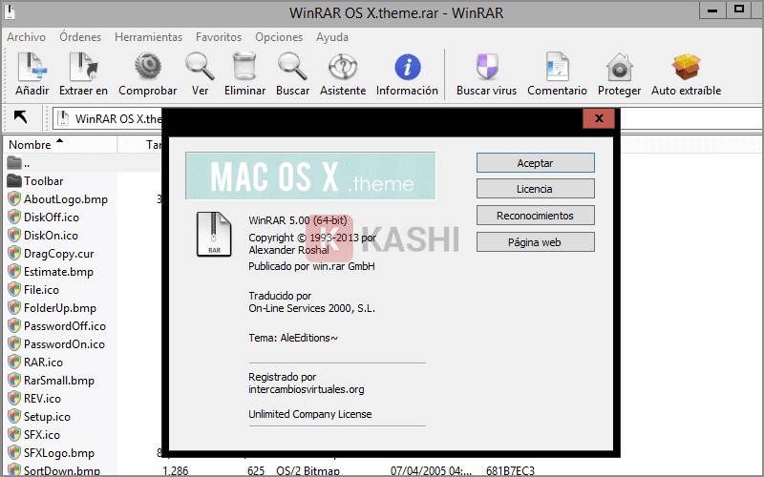Click icon beside FolderUp.bmp
This screenshot has width=764, height=477.
coord(14,307)
